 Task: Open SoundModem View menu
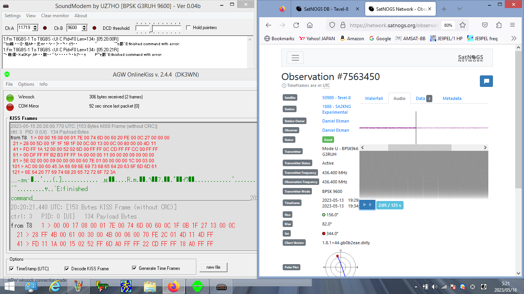pyautogui.click(x=31, y=16)
